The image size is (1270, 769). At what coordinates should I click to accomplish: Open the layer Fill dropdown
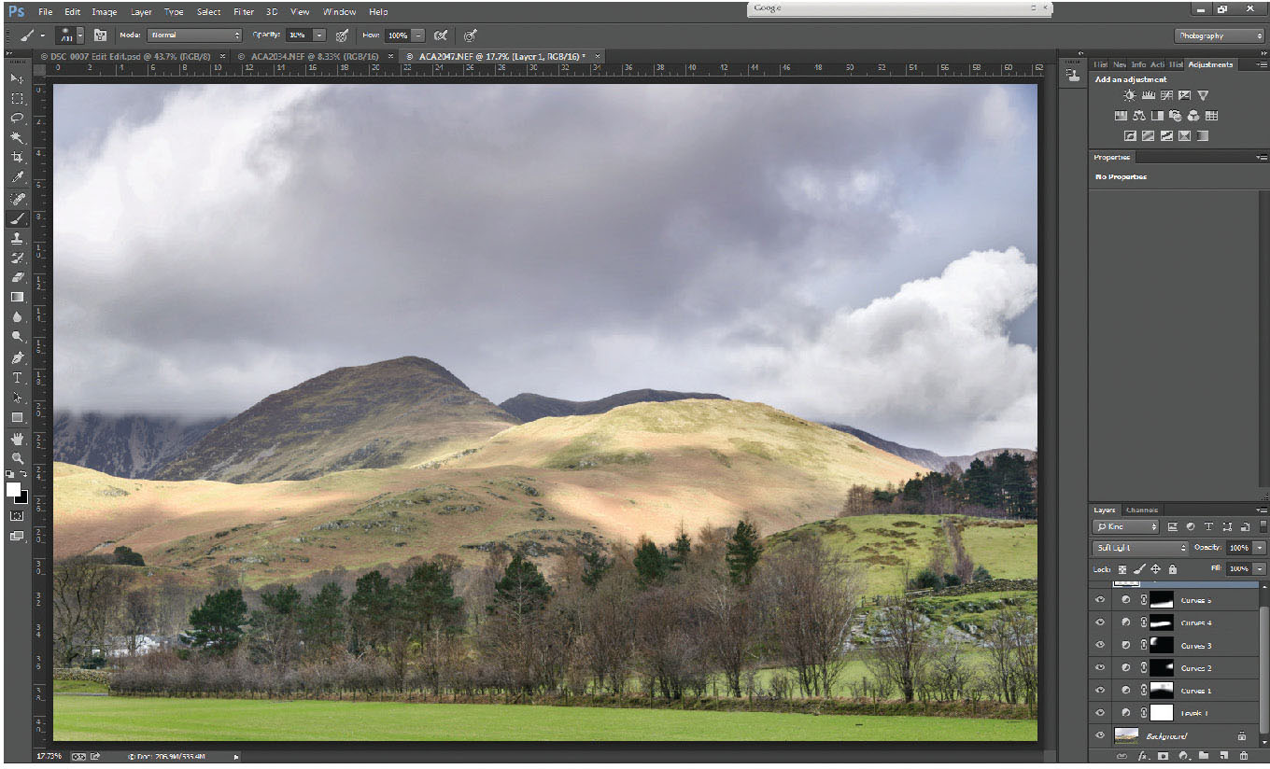1261,568
